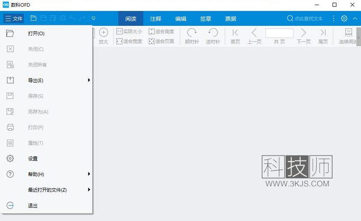Screen dimensions: 361x221
Task: Click the page number input box
Action: click(x=279, y=33)
